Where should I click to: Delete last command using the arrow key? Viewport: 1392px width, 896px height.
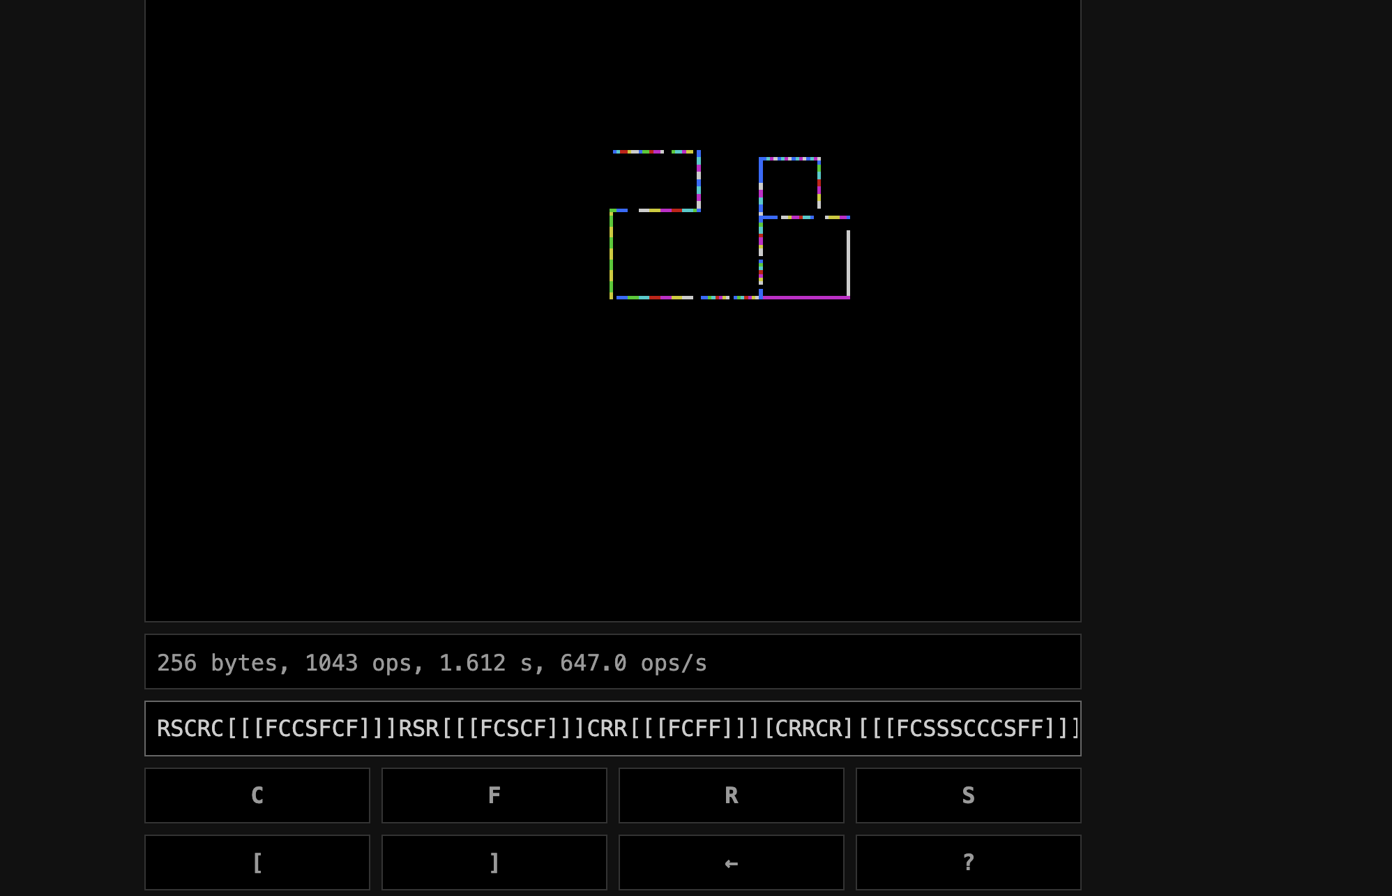pos(731,863)
